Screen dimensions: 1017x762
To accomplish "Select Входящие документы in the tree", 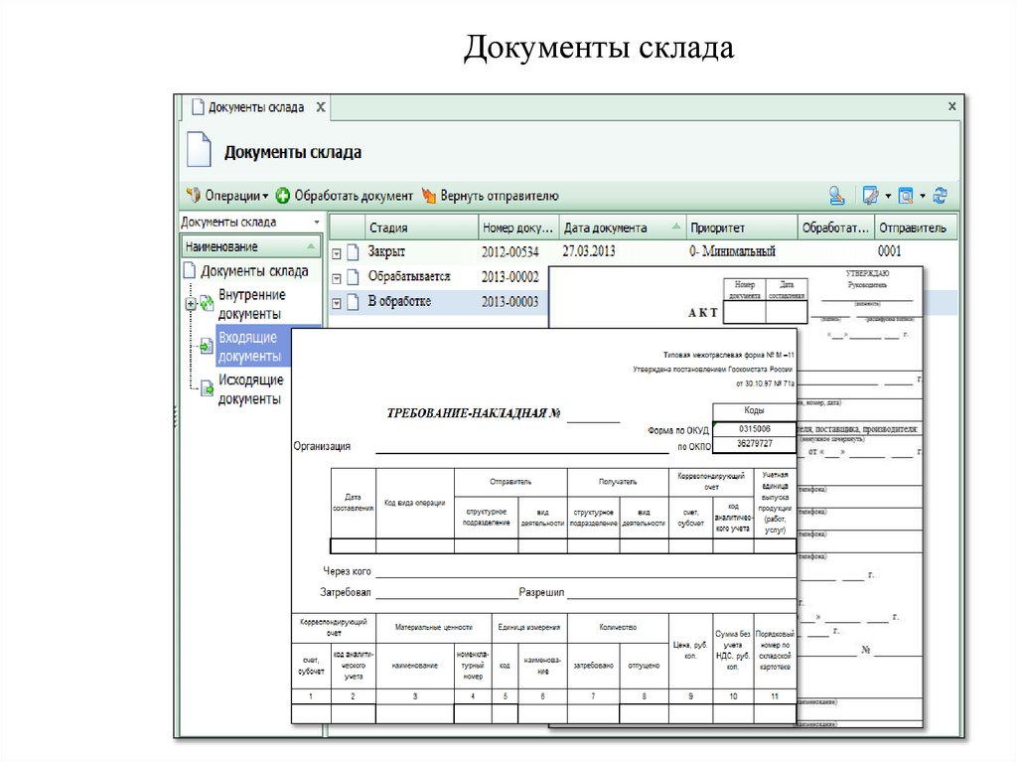I will (251, 347).
